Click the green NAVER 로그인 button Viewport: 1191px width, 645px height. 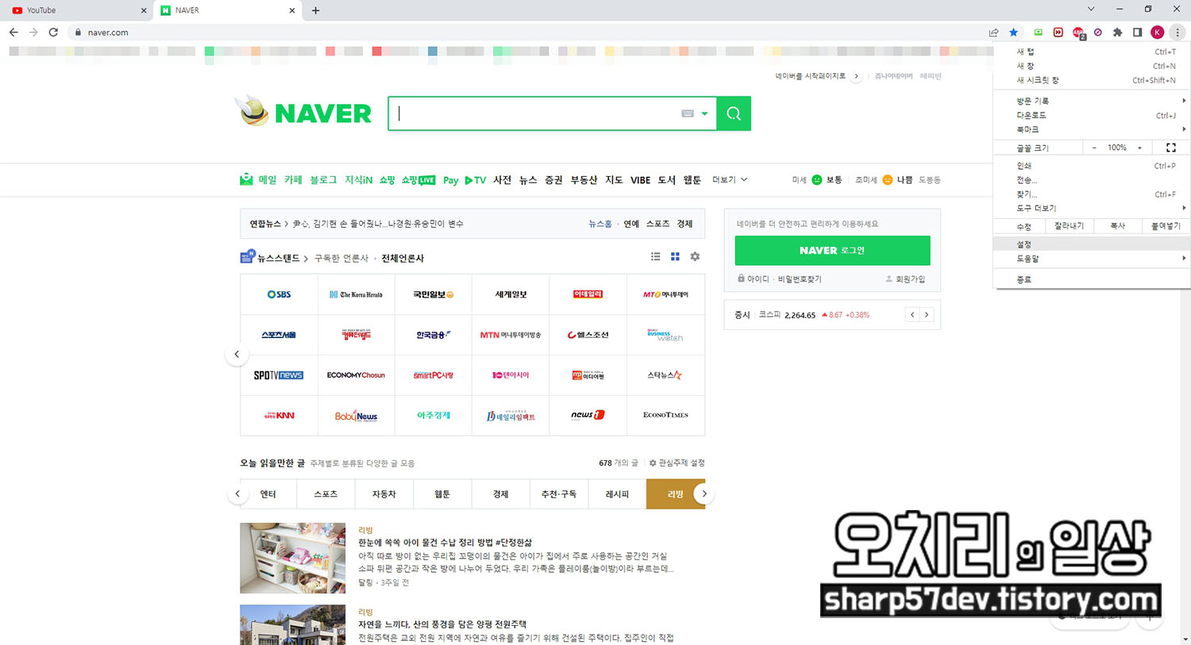click(832, 250)
